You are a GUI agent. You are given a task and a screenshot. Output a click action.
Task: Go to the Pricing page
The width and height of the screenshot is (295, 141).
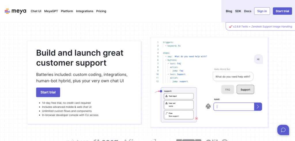101,11
